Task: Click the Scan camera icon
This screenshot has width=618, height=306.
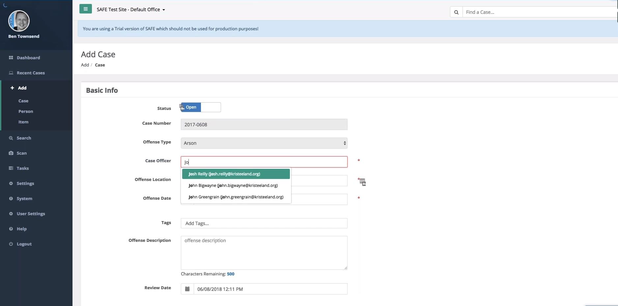Action: tap(11, 153)
